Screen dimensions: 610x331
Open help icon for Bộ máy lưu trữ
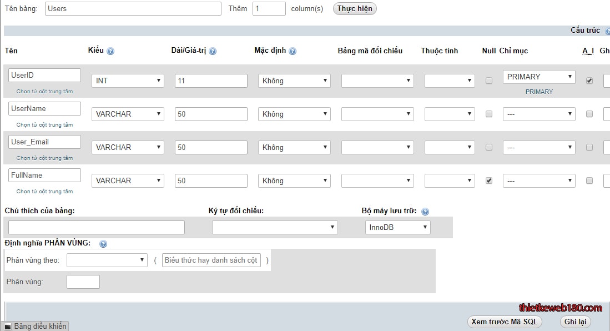click(x=425, y=212)
